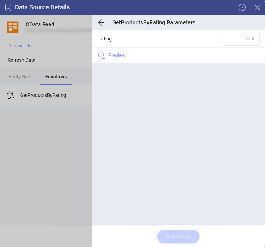Image resolution: width=265 pixels, height=247 pixels.
Task: Click the orange OData Feed icon
Action: pos(13,27)
